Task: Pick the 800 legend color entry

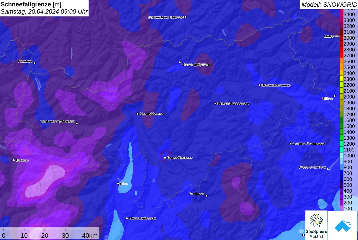Action: pos(342,167)
